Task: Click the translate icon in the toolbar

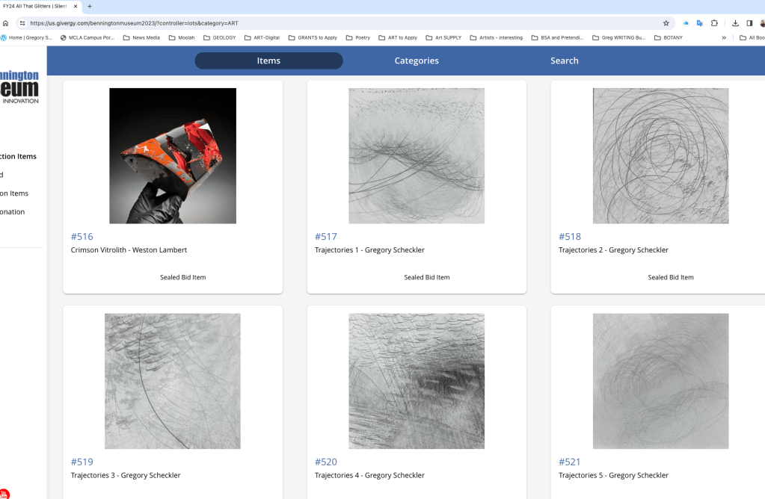Action: tap(699, 23)
